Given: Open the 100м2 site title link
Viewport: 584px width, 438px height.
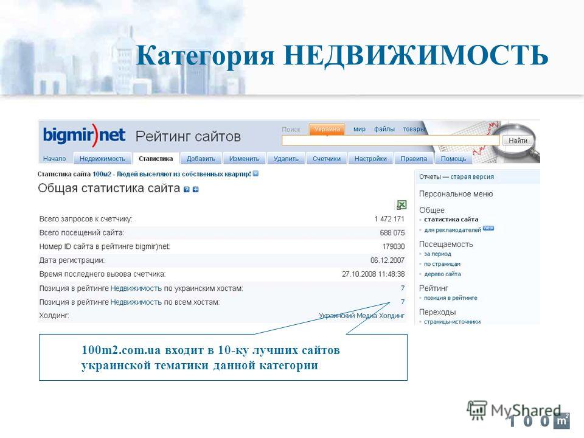Looking at the screenshot, I should [x=172, y=174].
